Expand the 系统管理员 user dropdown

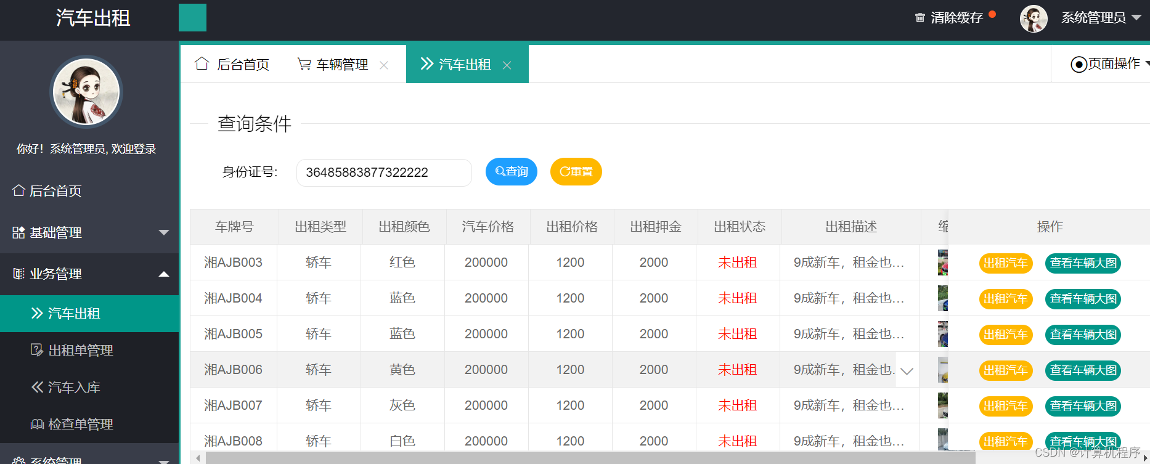pyautogui.click(x=1136, y=18)
